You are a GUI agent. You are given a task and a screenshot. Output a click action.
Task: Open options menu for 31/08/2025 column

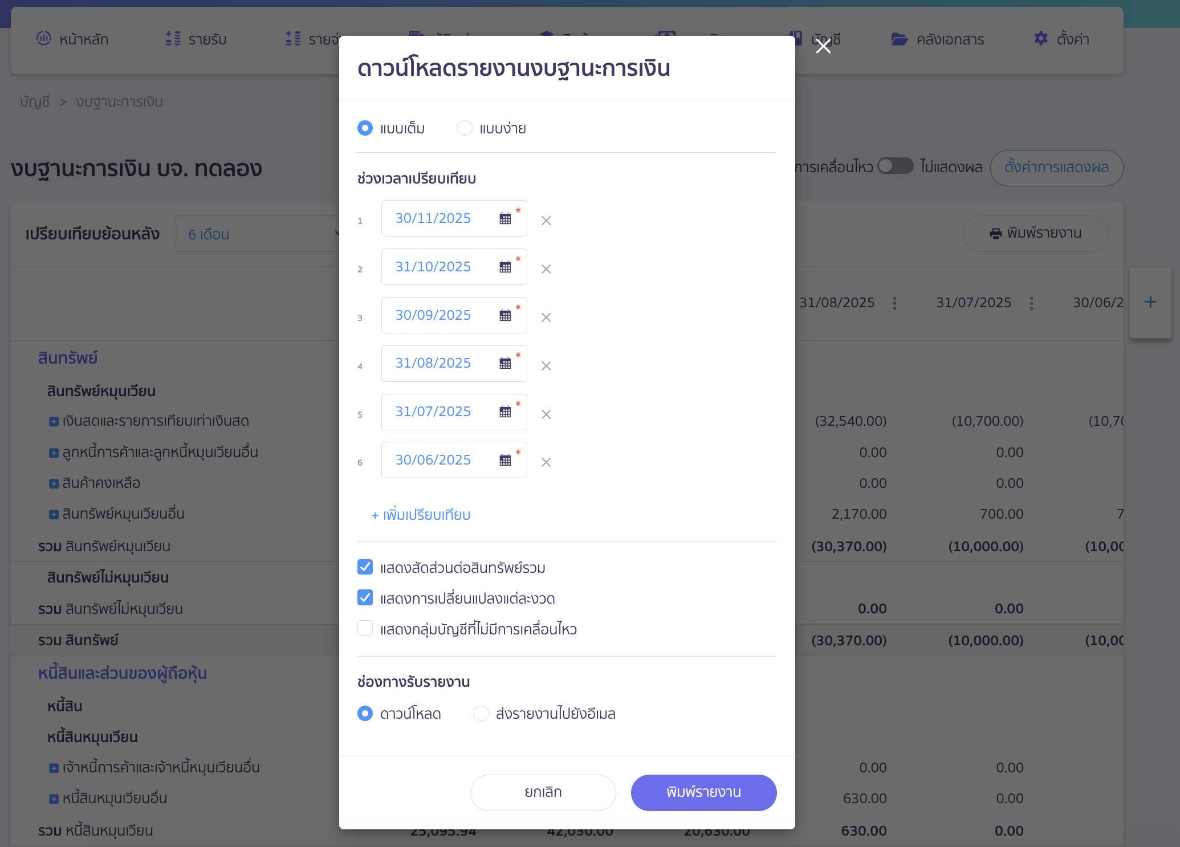click(894, 303)
